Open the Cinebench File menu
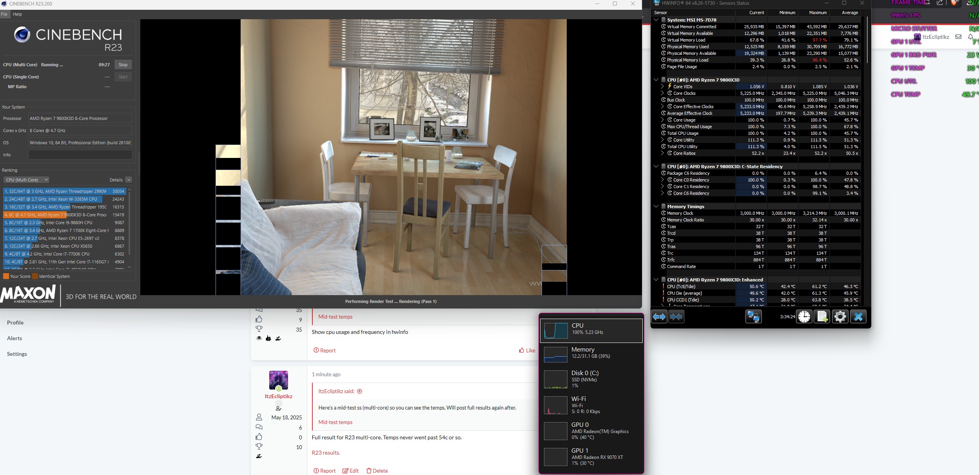The height and width of the screenshot is (475, 979). tap(4, 14)
